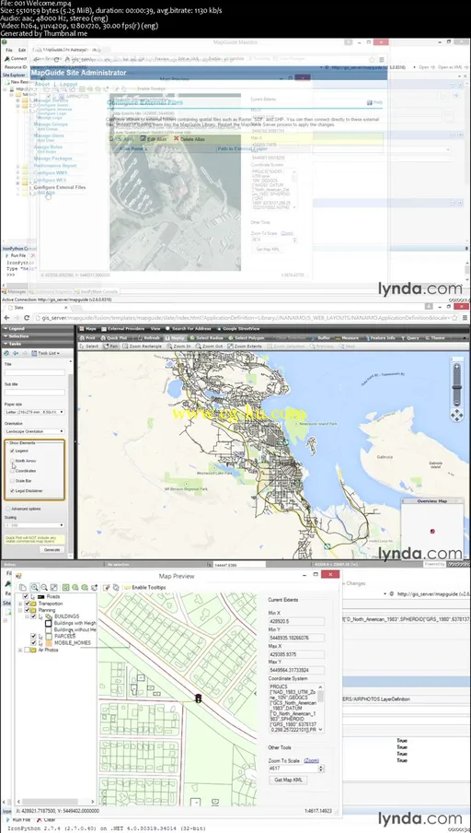
Task: Collapse the Planning group node
Action: [20, 610]
